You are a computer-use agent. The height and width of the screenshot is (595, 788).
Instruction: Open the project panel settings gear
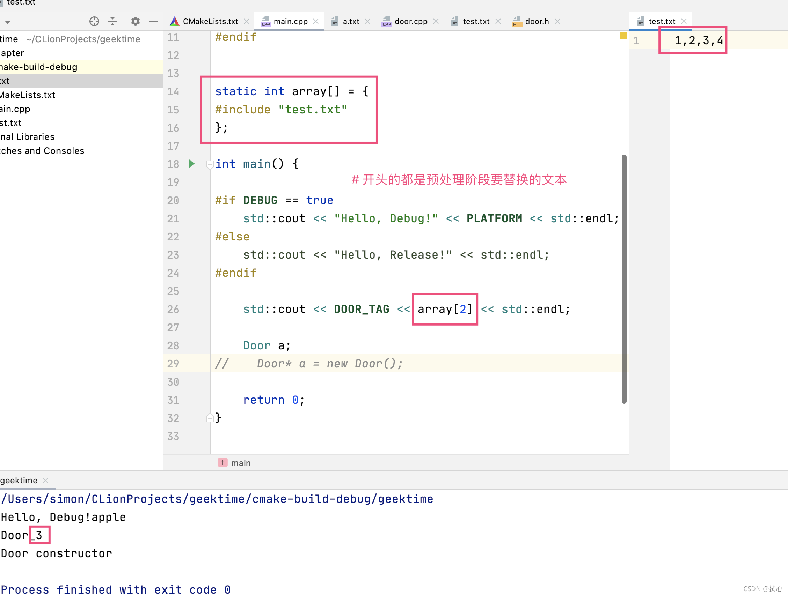coord(136,21)
